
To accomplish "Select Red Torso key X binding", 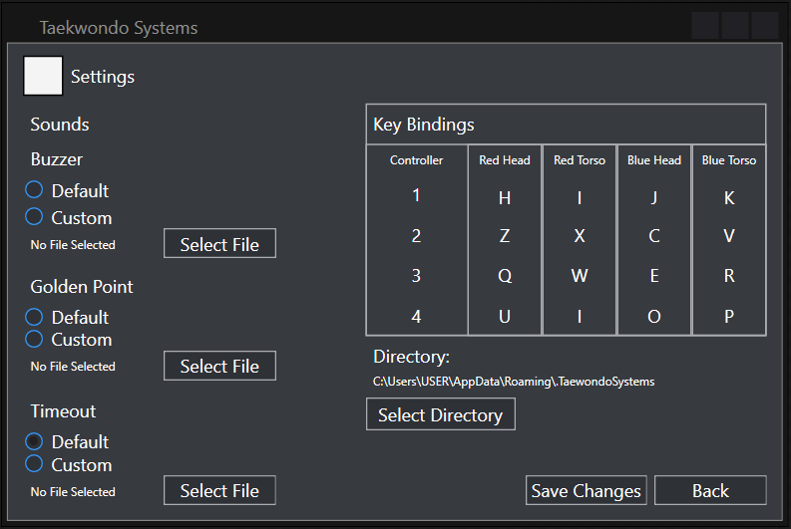I will (x=580, y=237).
